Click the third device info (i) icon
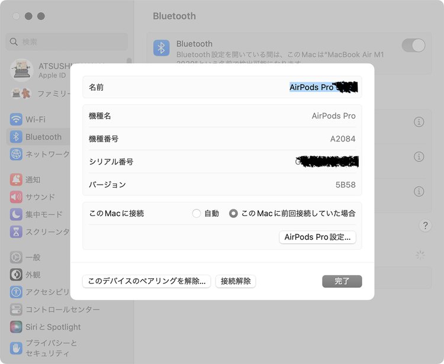This screenshot has height=364, width=444. (x=419, y=191)
